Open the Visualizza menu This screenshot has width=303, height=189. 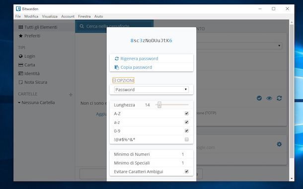[x=50, y=16]
